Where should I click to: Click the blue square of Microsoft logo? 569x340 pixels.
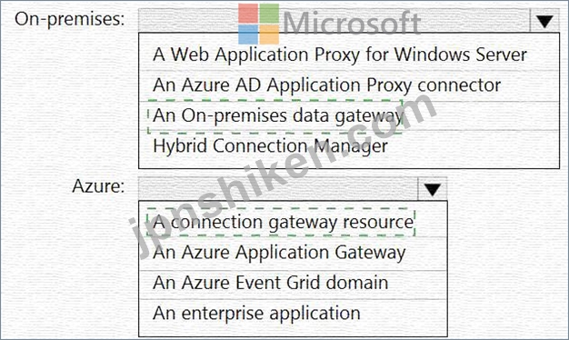click(248, 35)
